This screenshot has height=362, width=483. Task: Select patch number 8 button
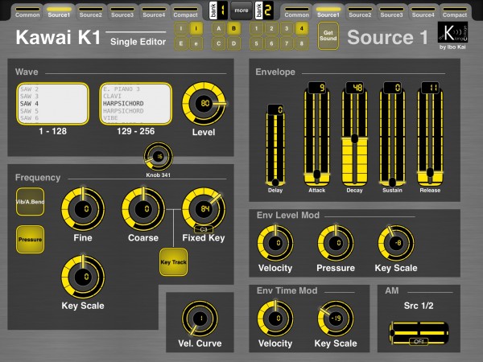click(302, 43)
